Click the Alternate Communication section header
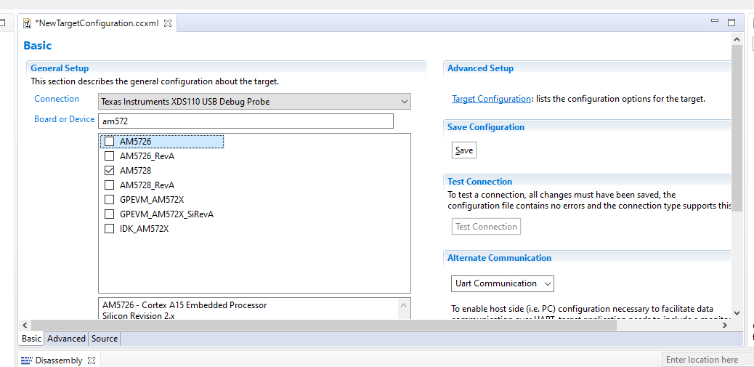 click(x=499, y=258)
